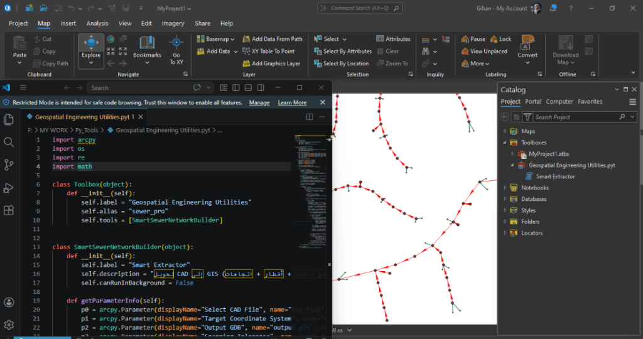Open editor More Actions ellipsis
This screenshot has height=339, width=643.
322,117
